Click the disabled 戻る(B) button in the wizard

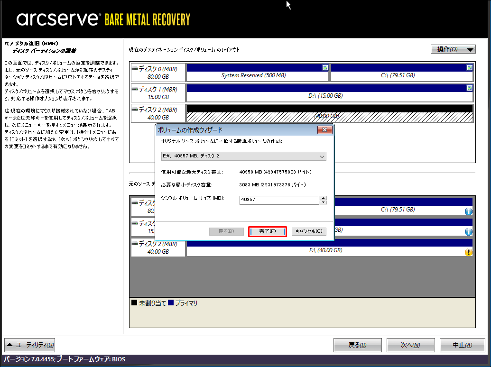tap(226, 231)
